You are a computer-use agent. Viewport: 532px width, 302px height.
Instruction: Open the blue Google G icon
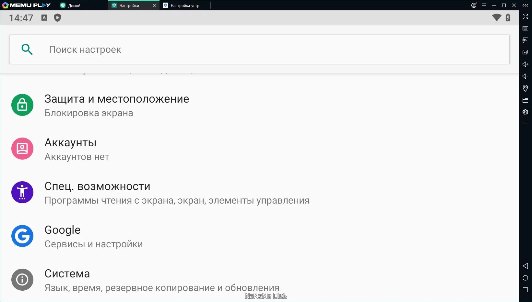pos(22,236)
